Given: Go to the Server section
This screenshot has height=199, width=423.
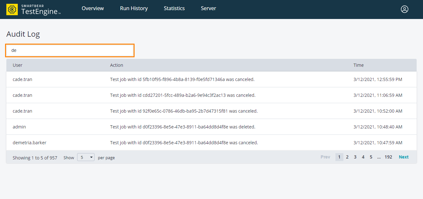Looking at the screenshot, I should 208,9.
